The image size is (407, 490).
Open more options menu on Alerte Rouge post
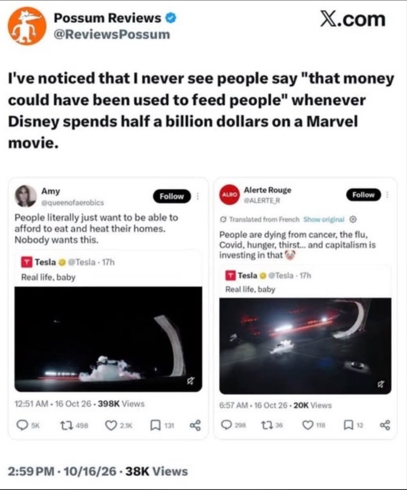387,194
